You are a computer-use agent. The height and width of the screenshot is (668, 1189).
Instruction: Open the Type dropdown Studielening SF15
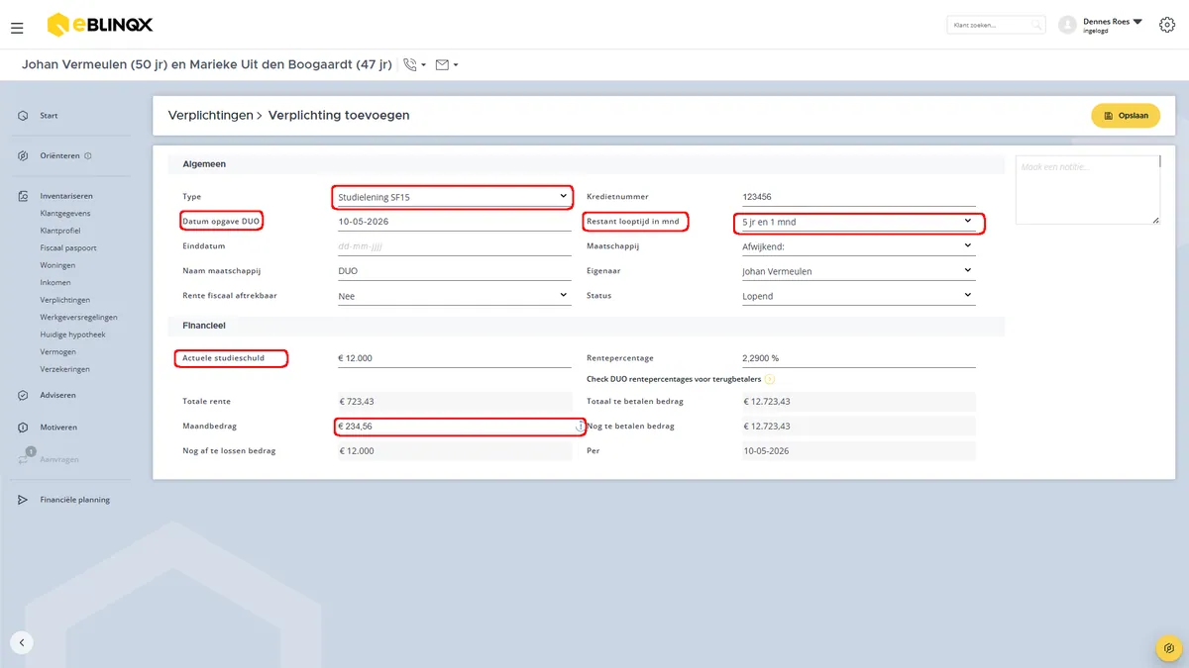point(453,197)
